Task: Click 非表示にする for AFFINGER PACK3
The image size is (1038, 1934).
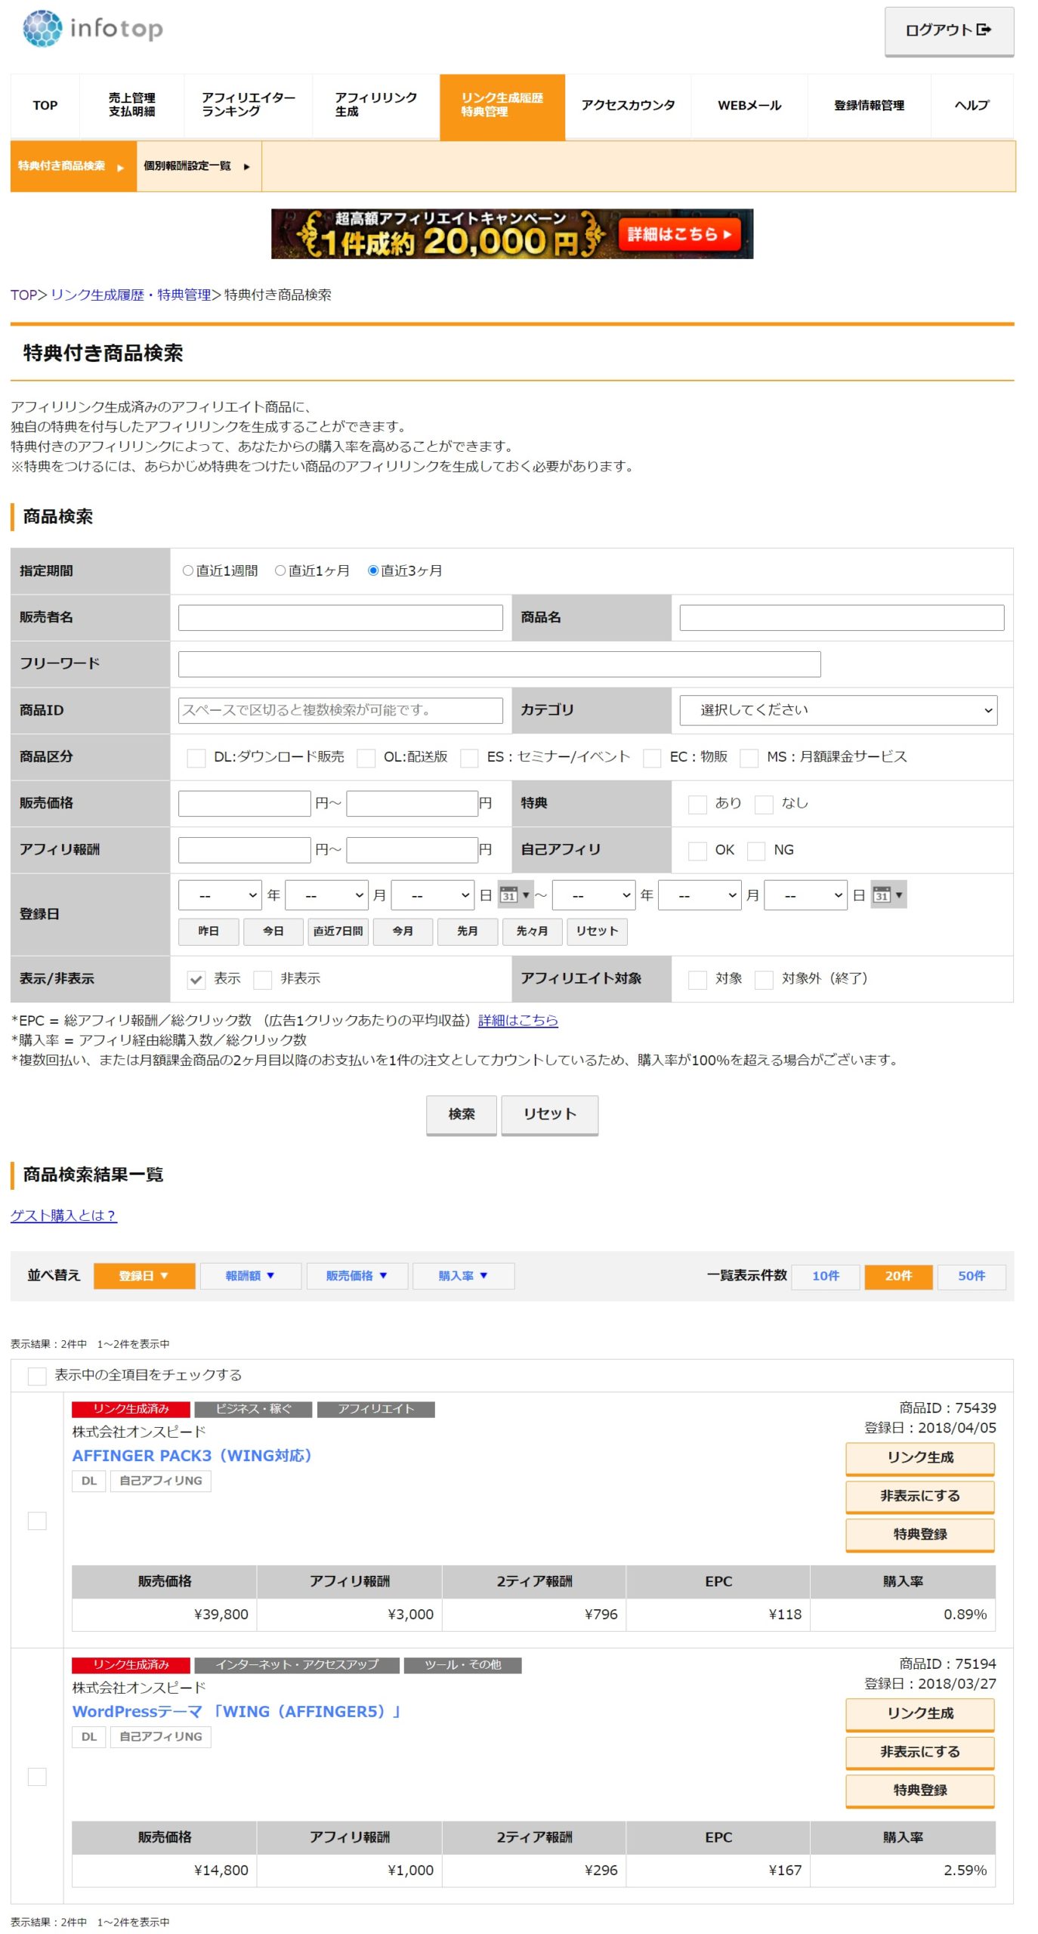Action: pyautogui.click(x=920, y=1497)
